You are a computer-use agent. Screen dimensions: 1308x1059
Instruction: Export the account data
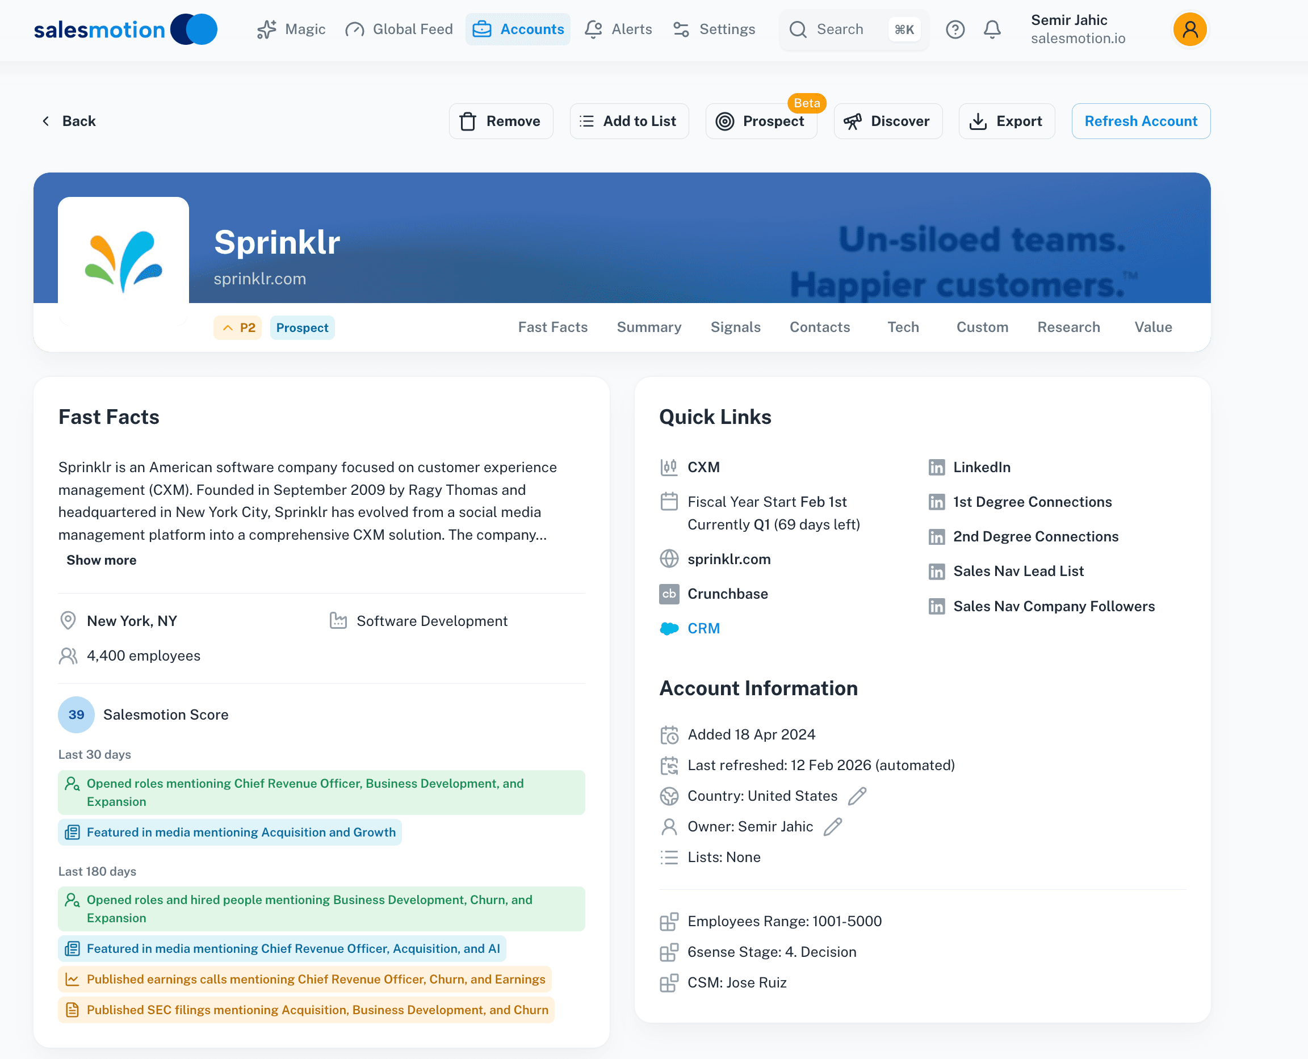1007,121
